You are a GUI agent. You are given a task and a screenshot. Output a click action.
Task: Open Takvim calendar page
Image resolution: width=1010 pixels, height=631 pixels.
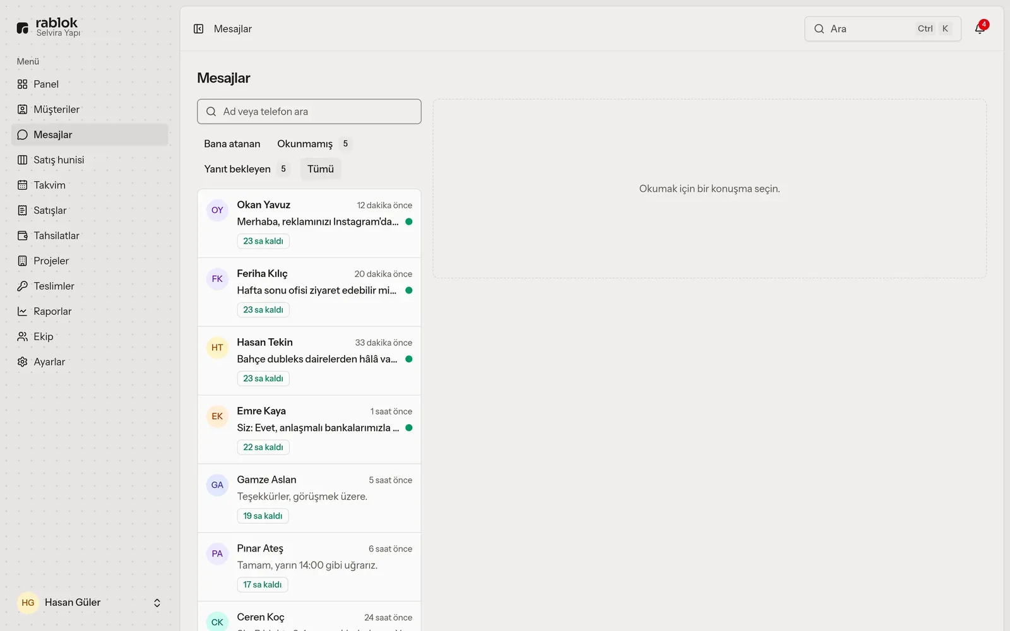coord(90,185)
